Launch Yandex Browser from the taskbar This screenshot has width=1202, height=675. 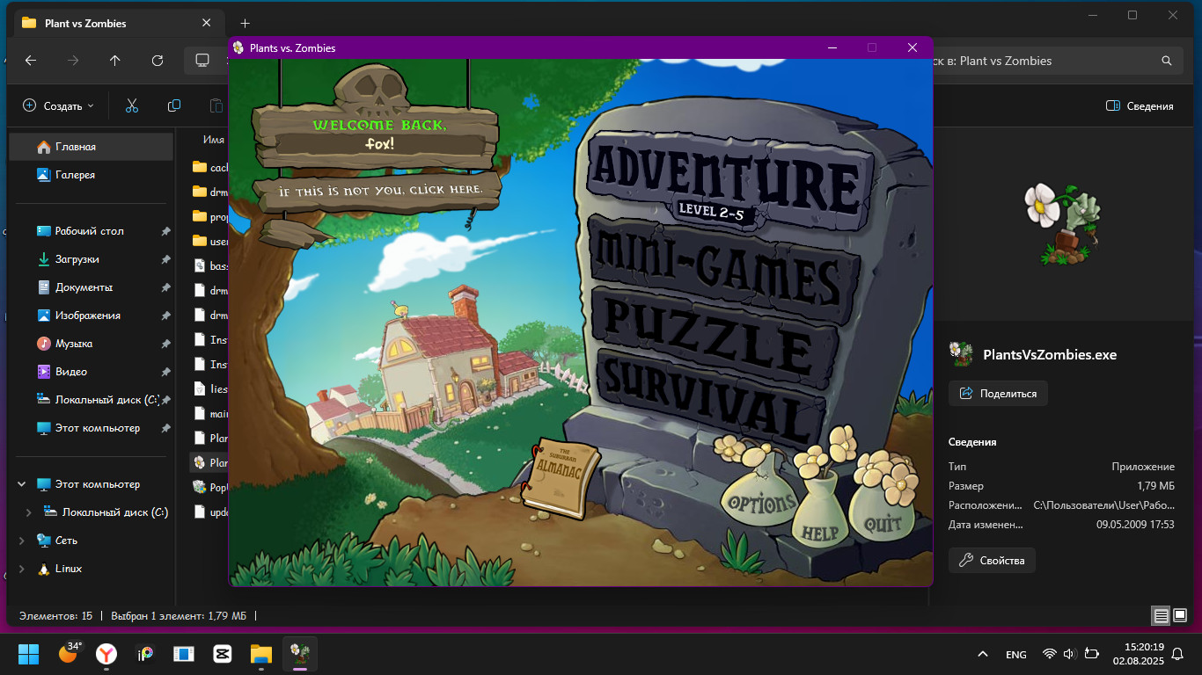tap(106, 654)
